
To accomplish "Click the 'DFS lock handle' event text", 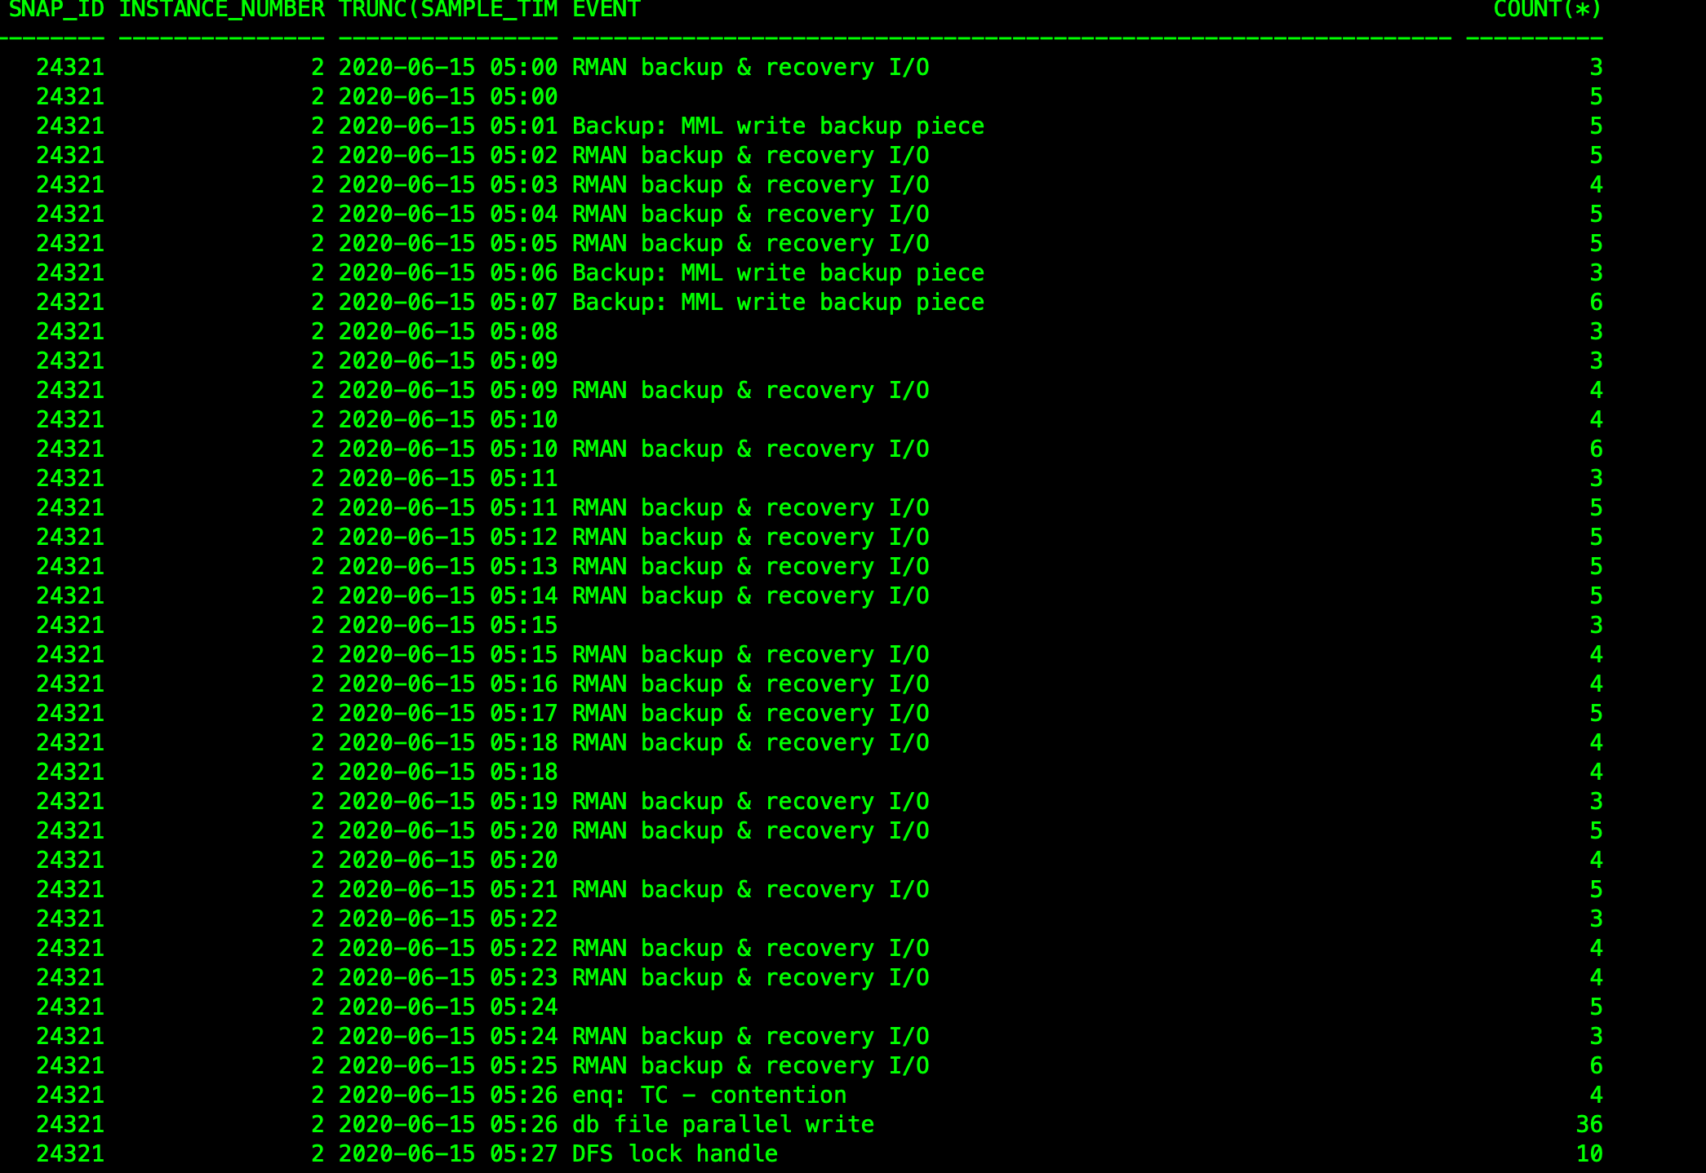I will coord(674,1153).
